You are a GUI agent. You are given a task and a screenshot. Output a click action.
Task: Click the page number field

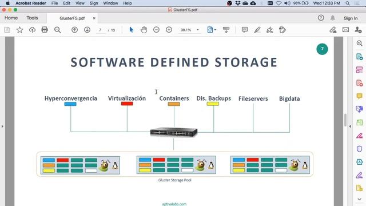coord(101,30)
